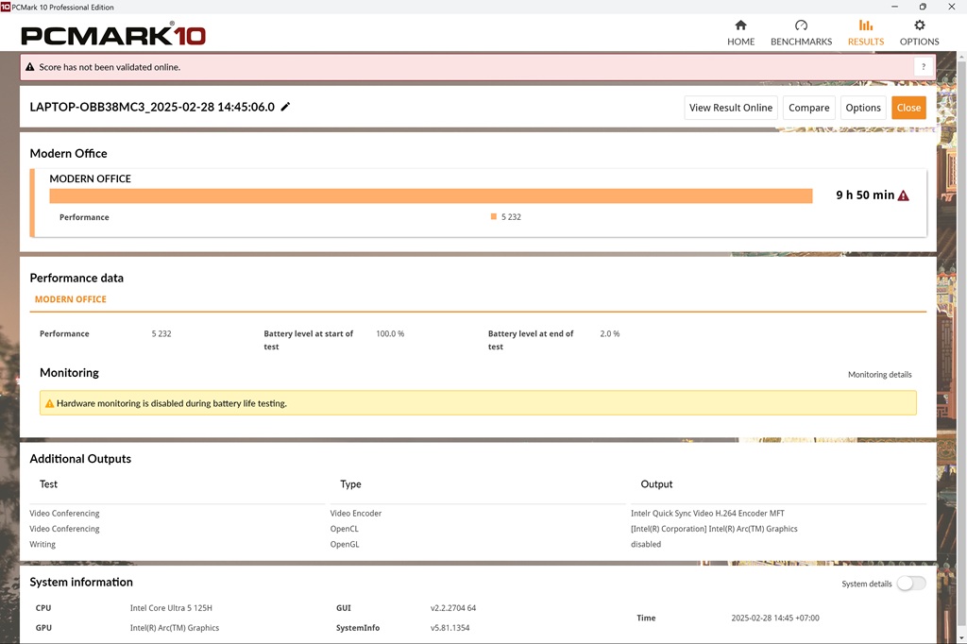Viewport: 967px width, 644px height.
Task: Toggle the System details switch
Action: 910,584
